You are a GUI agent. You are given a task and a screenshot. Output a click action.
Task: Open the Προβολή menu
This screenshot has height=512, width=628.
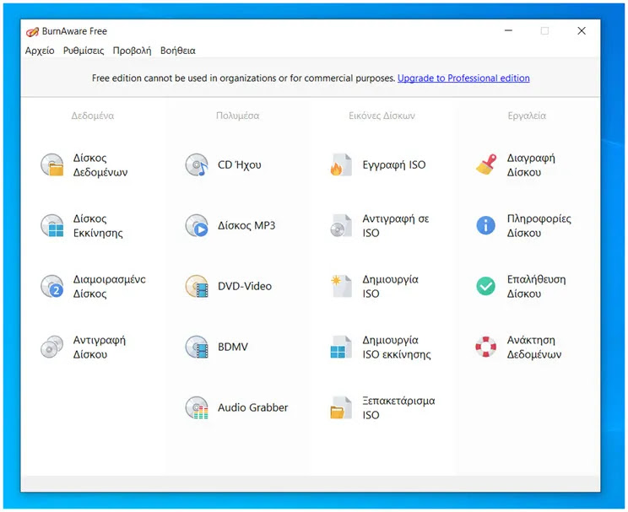(132, 51)
